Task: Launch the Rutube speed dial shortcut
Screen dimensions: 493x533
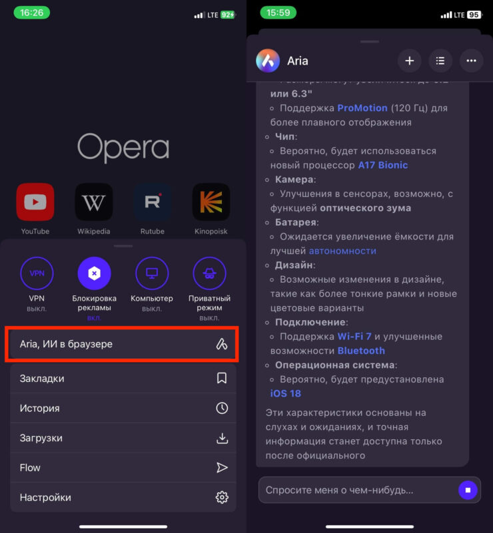Action: [152, 202]
